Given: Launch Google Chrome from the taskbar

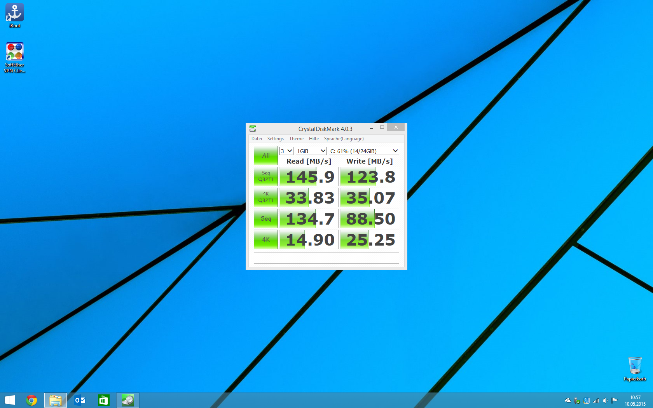Looking at the screenshot, I should 31,400.
